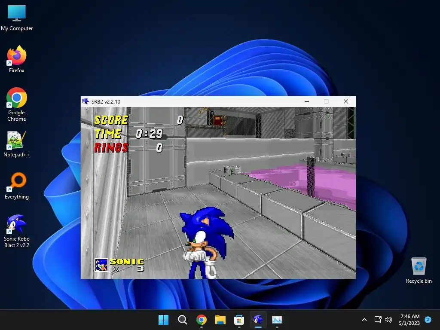Click the RINGS label in the HUD
The width and height of the screenshot is (440, 330).
[x=111, y=148]
